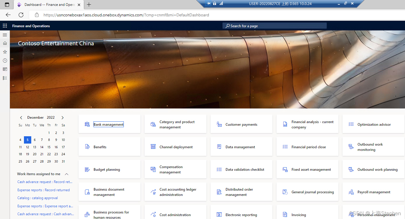Click the Budget planning tile icon
Viewport: 405px width, 219px height.
coord(87,170)
